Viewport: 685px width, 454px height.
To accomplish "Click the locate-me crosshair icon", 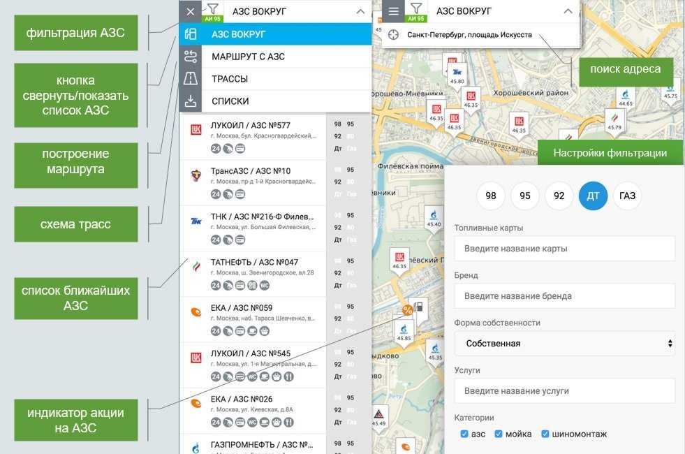I will pos(393,34).
